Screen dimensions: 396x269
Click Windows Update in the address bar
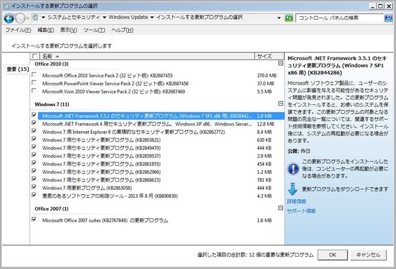click(128, 17)
